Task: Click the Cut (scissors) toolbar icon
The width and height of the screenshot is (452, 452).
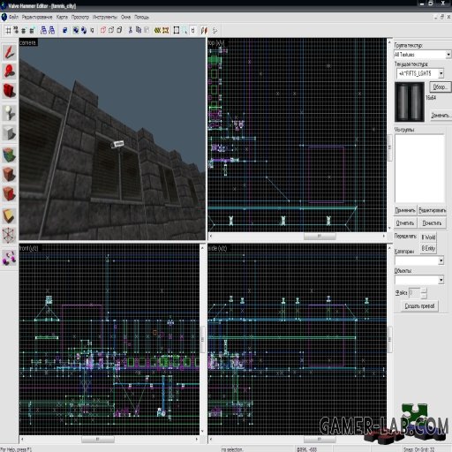Action: (x=131, y=30)
